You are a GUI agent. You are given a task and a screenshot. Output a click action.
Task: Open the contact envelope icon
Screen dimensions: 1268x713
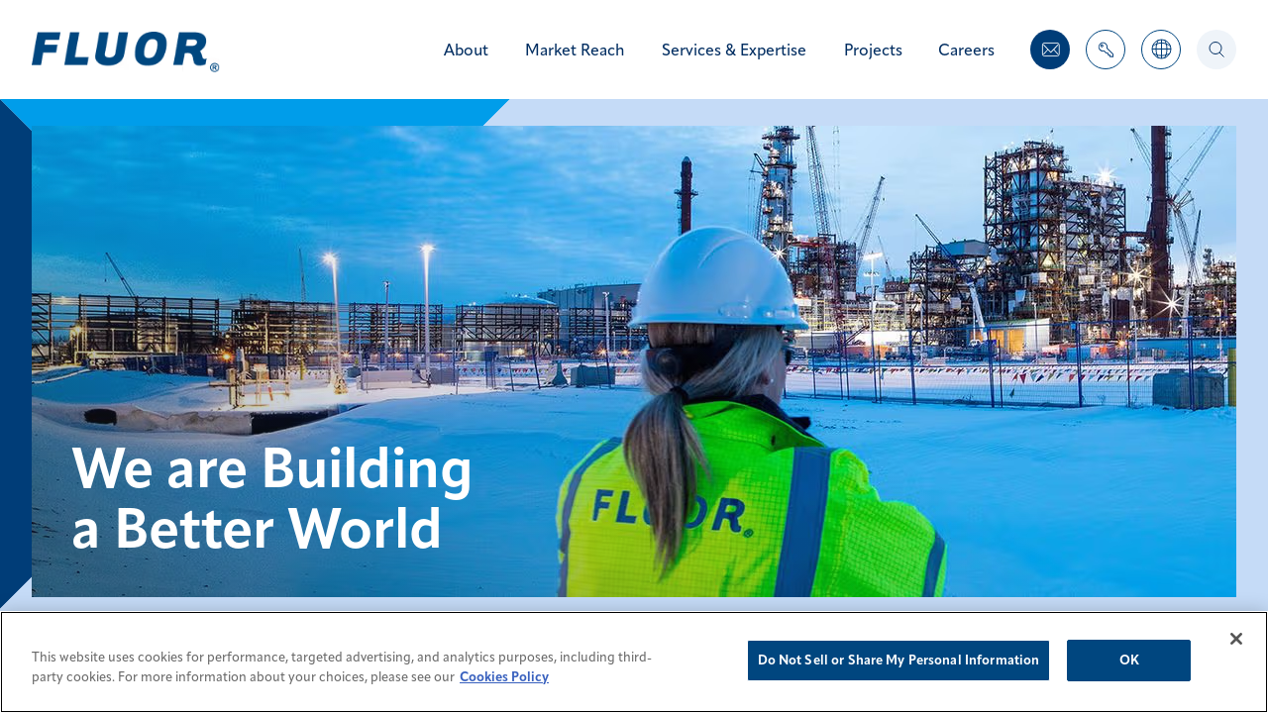[x=1050, y=50]
